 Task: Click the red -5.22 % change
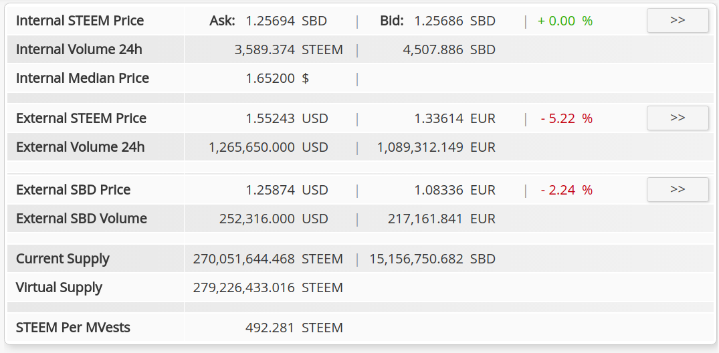pos(567,119)
